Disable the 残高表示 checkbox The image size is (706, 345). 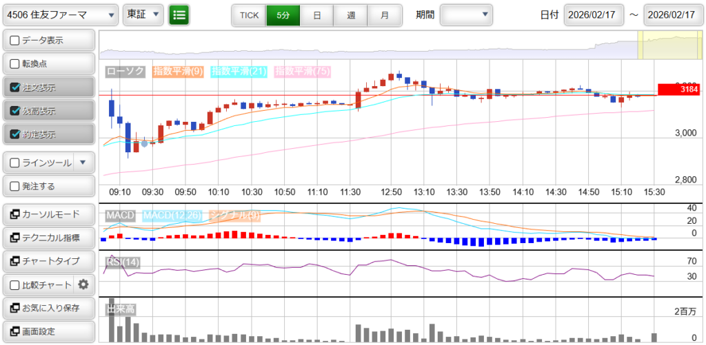(14, 111)
